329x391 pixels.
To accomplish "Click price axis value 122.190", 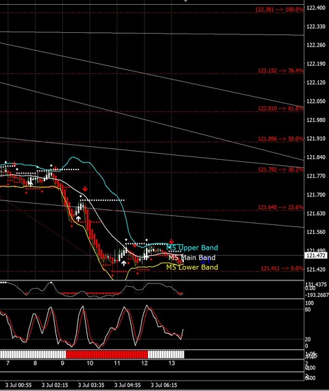I will coord(316,64).
